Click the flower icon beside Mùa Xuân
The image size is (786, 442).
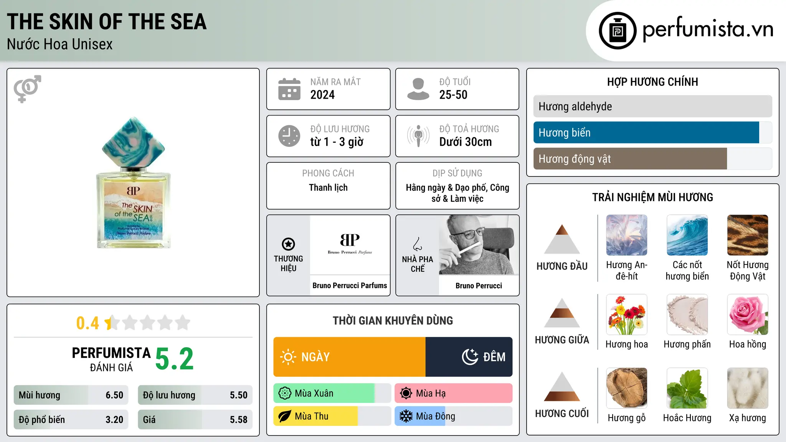pos(285,393)
